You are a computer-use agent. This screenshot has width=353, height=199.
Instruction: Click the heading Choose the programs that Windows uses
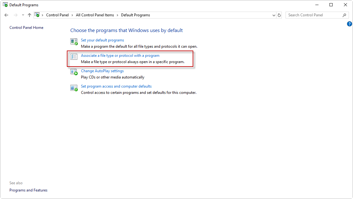pyautogui.click(x=126, y=30)
